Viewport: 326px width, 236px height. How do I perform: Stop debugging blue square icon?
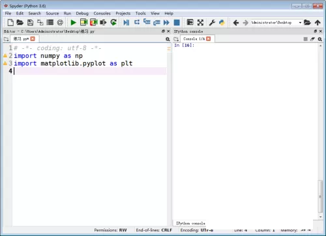point(177,22)
